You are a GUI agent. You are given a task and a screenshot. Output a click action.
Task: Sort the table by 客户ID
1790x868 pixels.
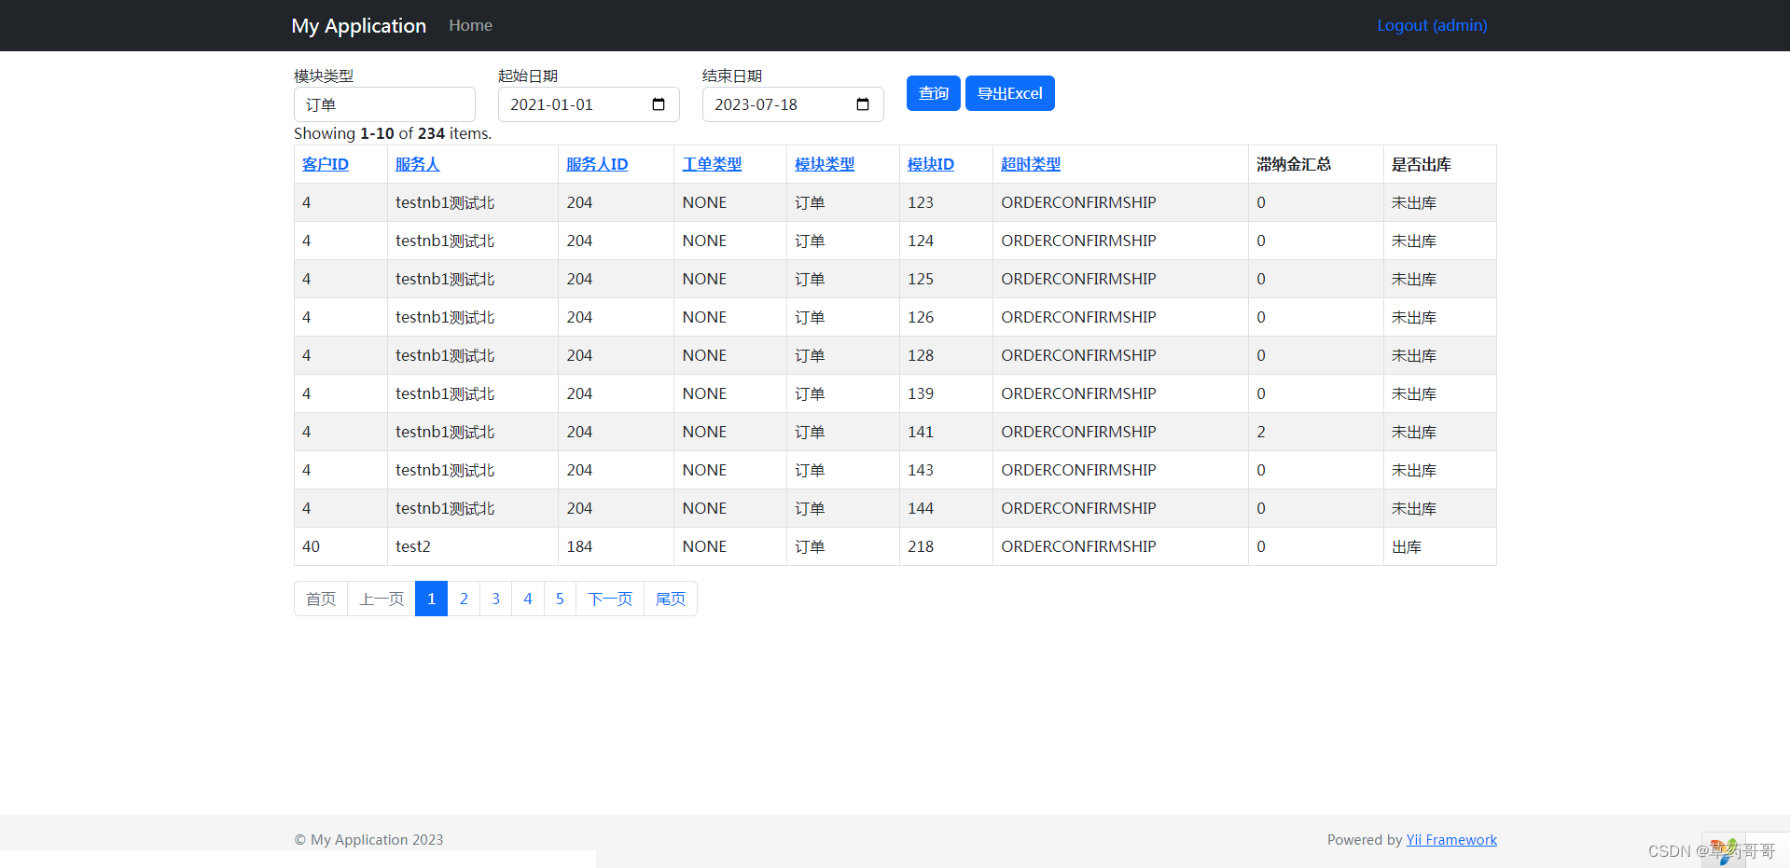pos(325,163)
